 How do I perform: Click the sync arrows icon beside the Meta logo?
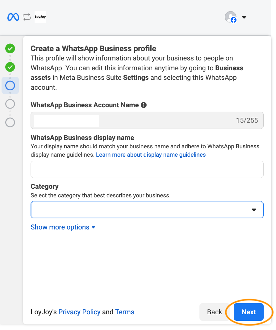(27, 17)
